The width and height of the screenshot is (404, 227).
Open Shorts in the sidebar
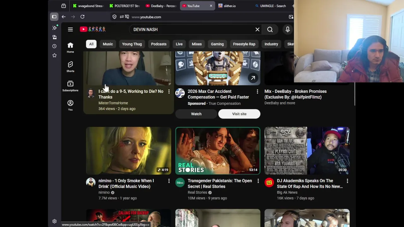point(70,67)
